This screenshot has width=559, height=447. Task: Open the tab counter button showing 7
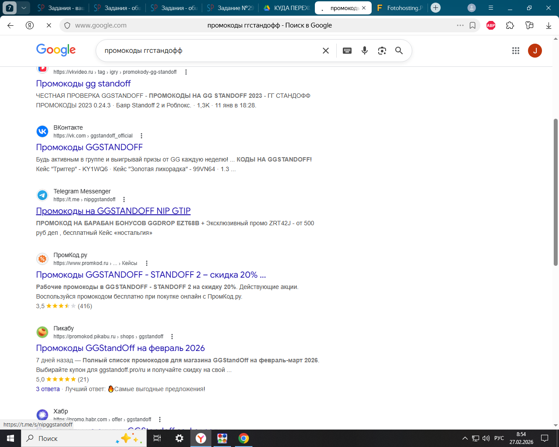click(x=10, y=8)
